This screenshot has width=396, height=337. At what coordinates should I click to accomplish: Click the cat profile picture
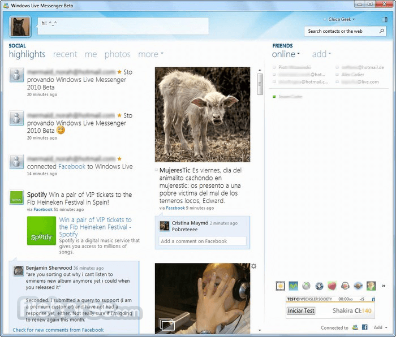click(20, 26)
